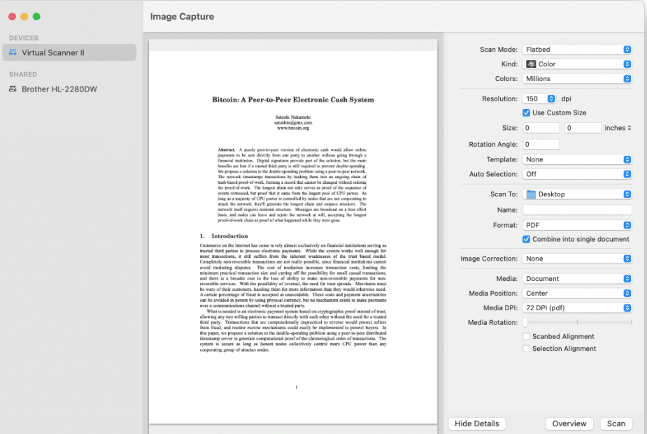Click the Name input field

576,209
